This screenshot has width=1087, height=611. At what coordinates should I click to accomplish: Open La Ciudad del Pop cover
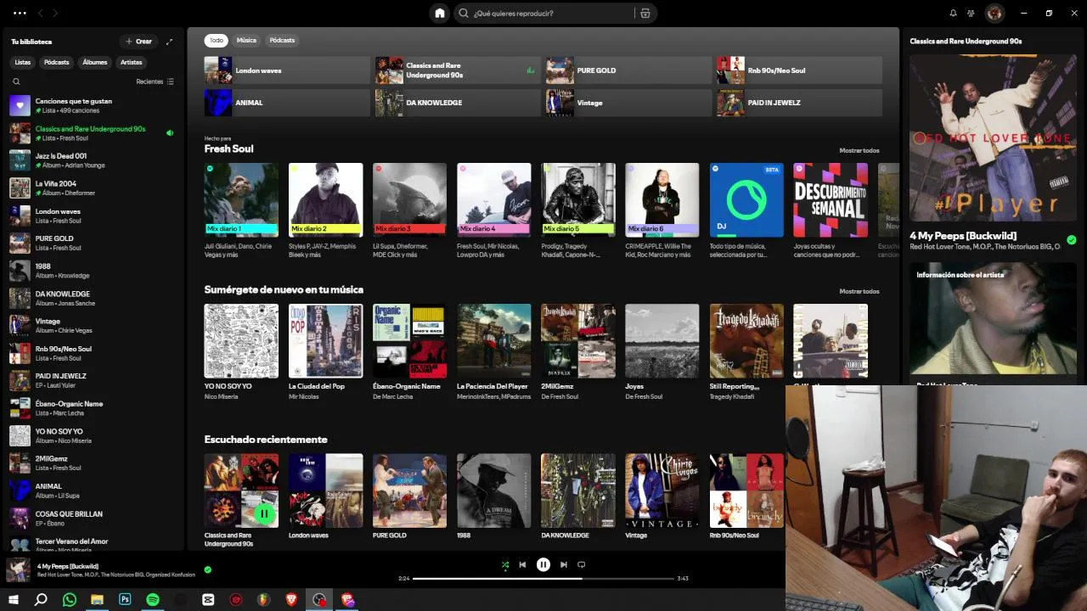pyautogui.click(x=325, y=341)
